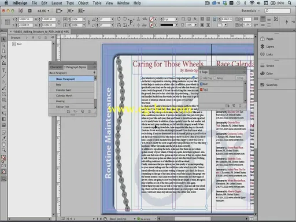Image resolution: width=296 pixels, height=222 pixels.
Task: Click the fill color swatch in Control panel
Action: tap(151, 19)
